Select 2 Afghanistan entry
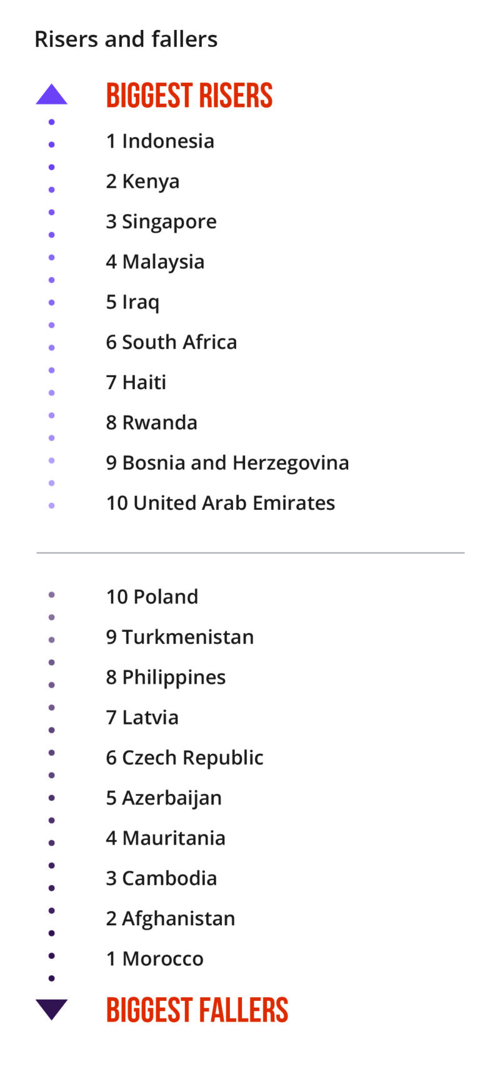Viewport: 500px width, 1071px height. click(x=171, y=918)
